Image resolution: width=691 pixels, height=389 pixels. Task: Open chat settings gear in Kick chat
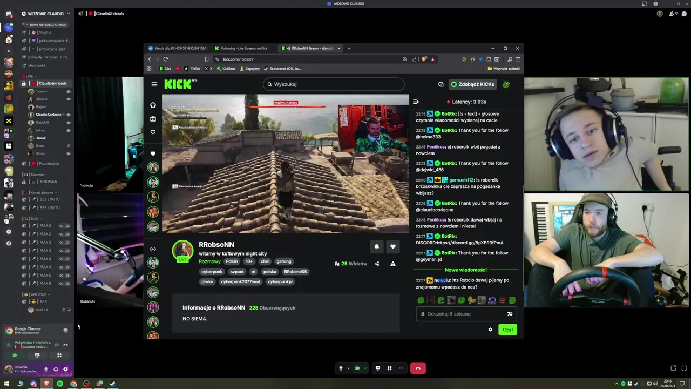pos(490,330)
